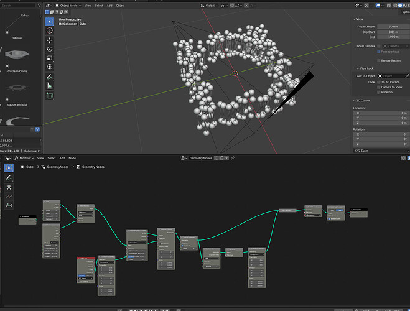This screenshot has width=410, height=311.
Task: Open the 3D viewport editor type dropdown
Action: point(49,6)
